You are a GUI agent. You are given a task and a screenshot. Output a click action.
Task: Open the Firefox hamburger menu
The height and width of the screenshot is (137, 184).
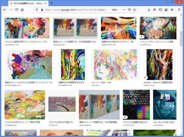click(179, 10)
